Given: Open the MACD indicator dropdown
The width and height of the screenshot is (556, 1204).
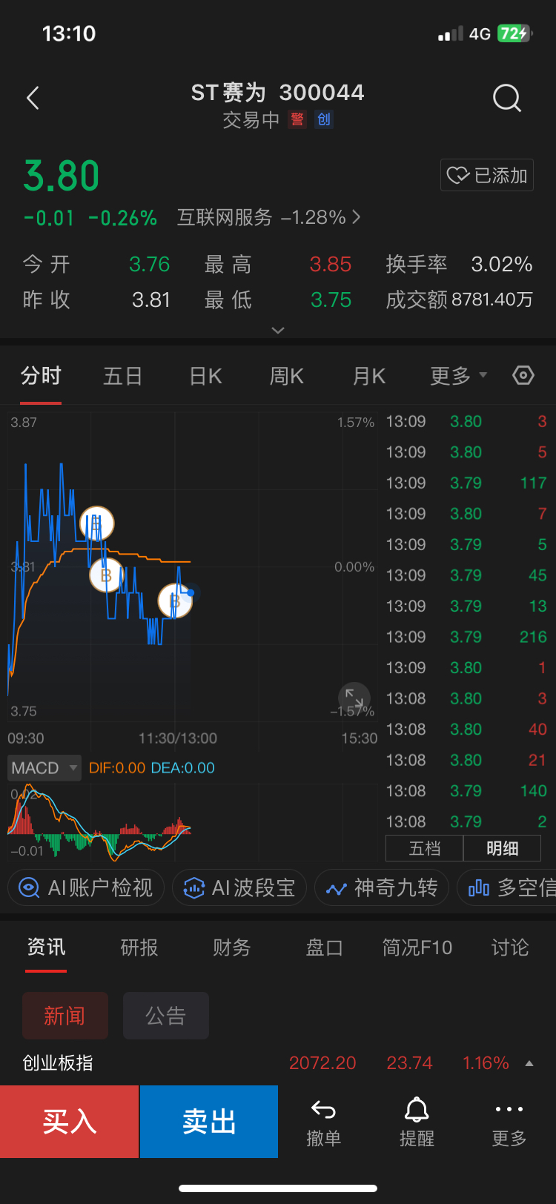Looking at the screenshot, I should (x=44, y=768).
